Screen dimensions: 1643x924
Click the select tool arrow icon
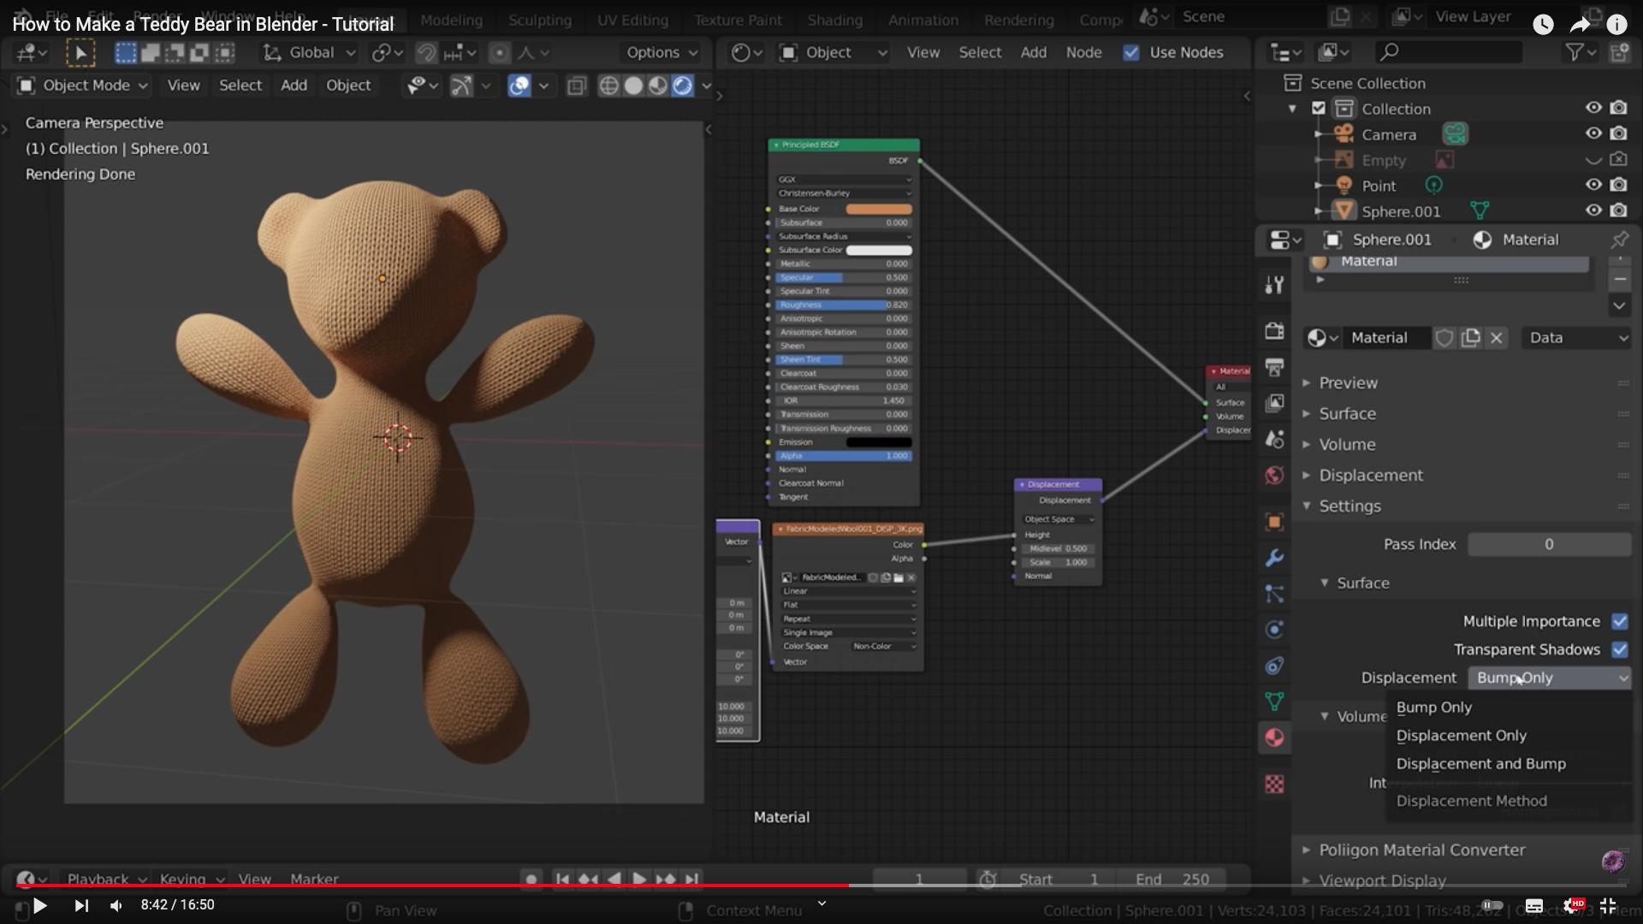point(80,53)
